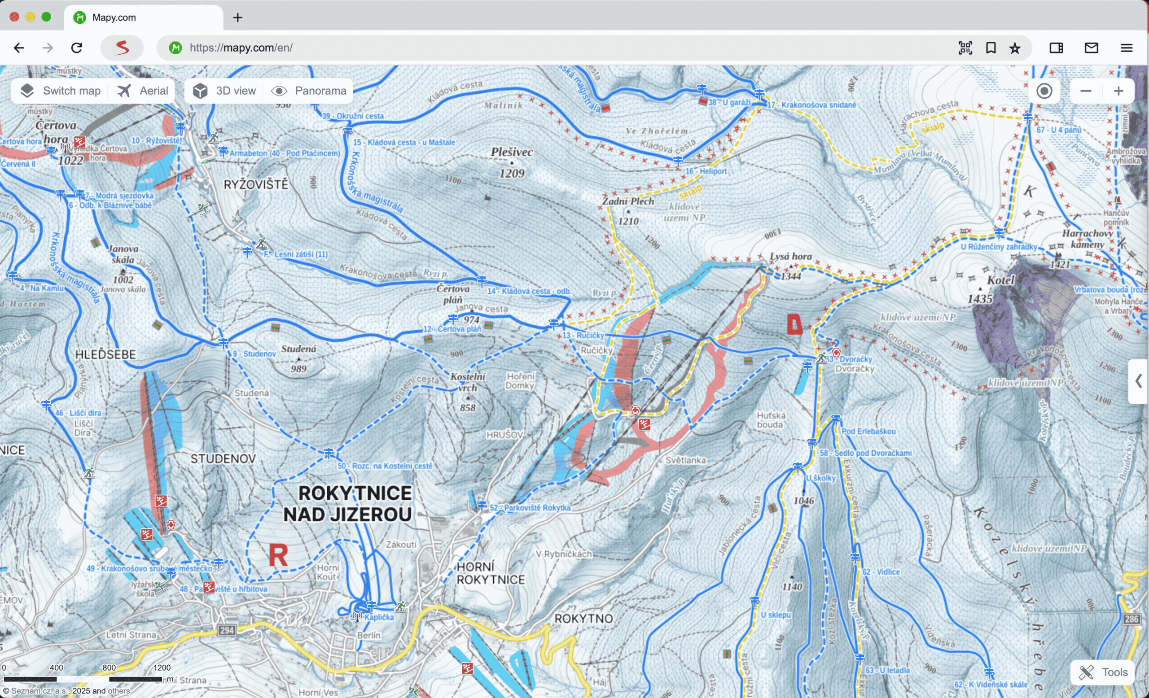Screen dimensions: 1149x698
Task: Zoom in with the plus button
Action: click(1118, 91)
